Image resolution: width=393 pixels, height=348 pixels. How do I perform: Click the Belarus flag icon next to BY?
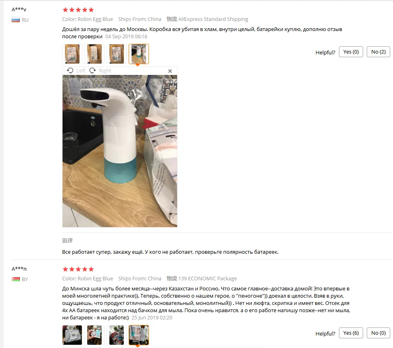(16, 279)
